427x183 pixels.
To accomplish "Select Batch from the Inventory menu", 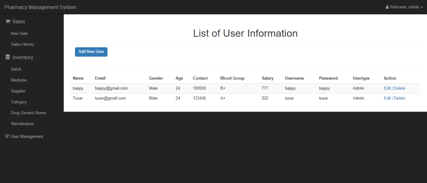I will pyautogui.click(x=16, y=69).
